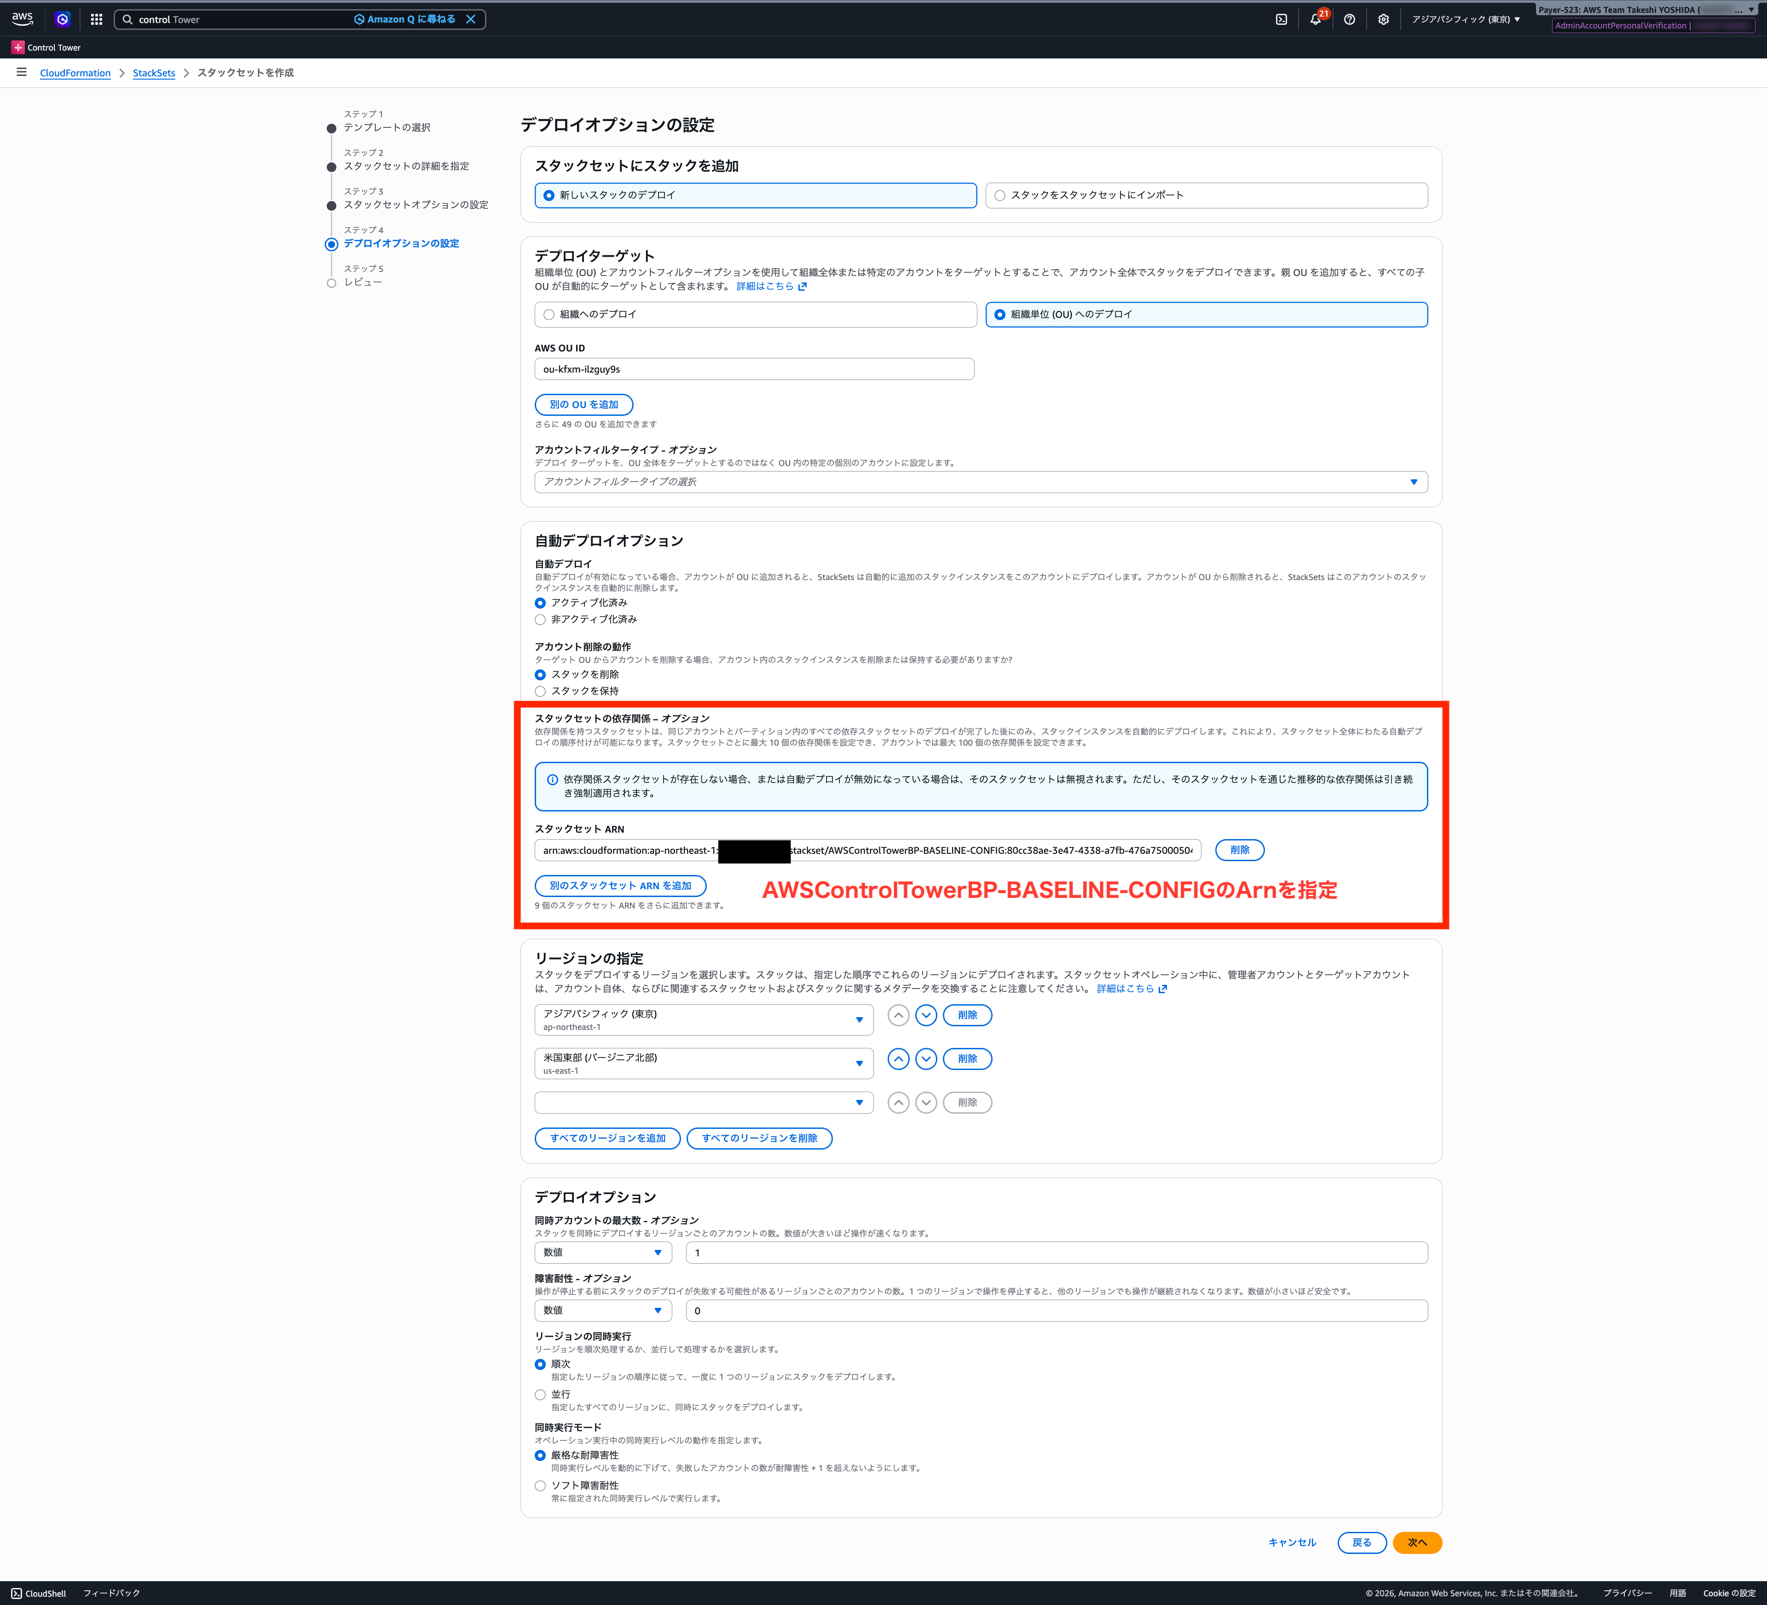Click 戻る to go back
The height and width of the screenshot is (1605, 1767).
click(x=1362, y=1543)
